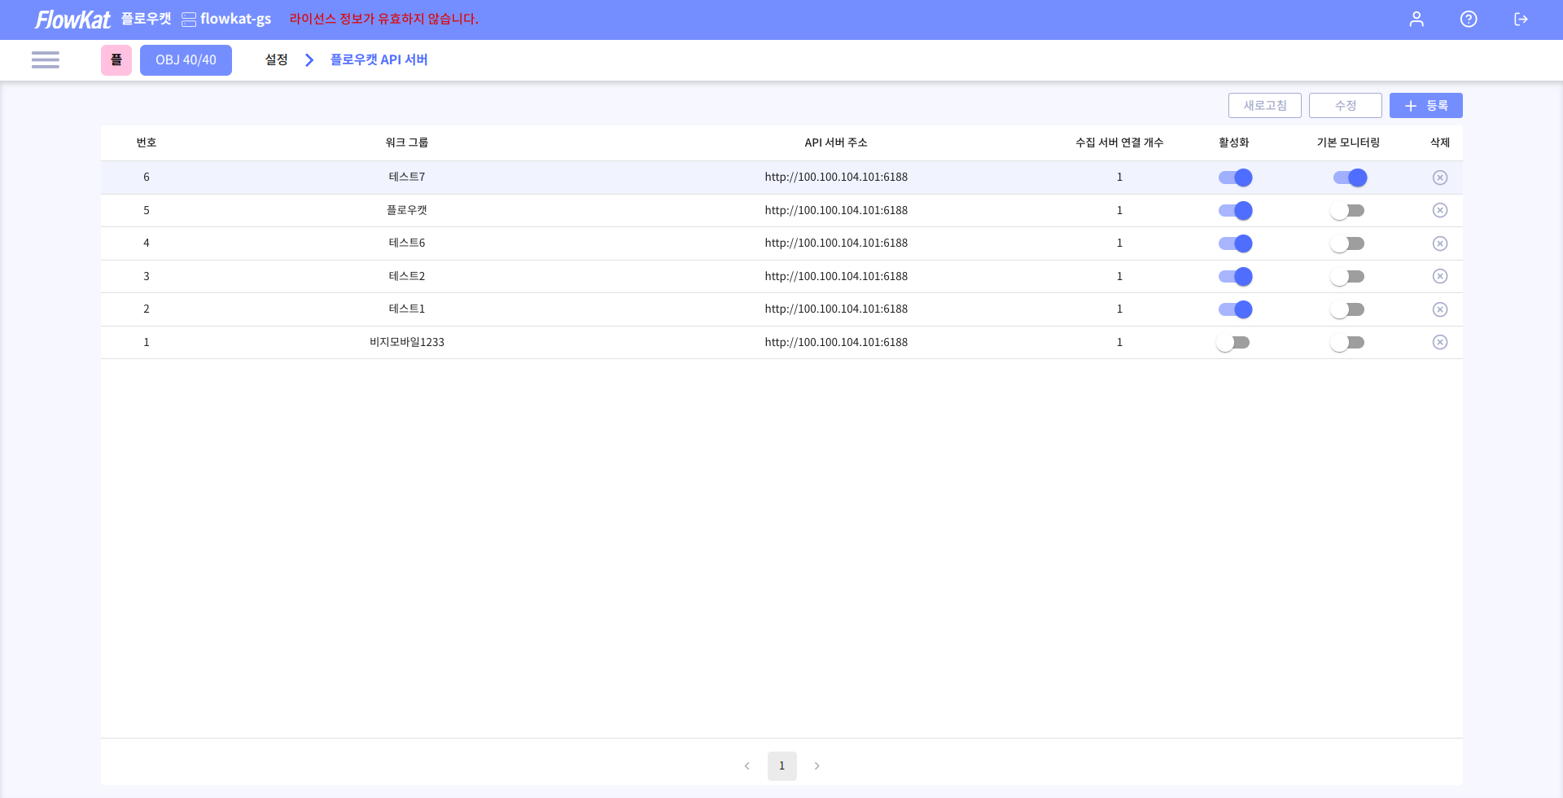Open the help question mark icon
Image resolution: width=1563 pixels, height=798 pixels.
pos(1469,20)
